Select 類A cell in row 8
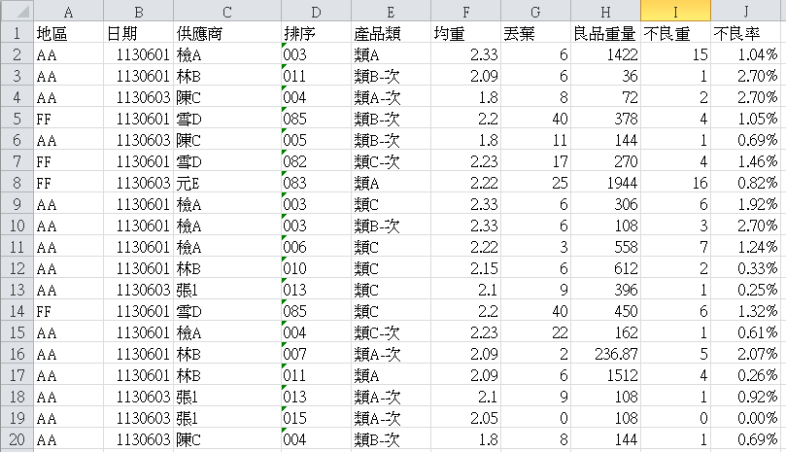This screenshot has height=452, width=786. click(x=391, y=183)
